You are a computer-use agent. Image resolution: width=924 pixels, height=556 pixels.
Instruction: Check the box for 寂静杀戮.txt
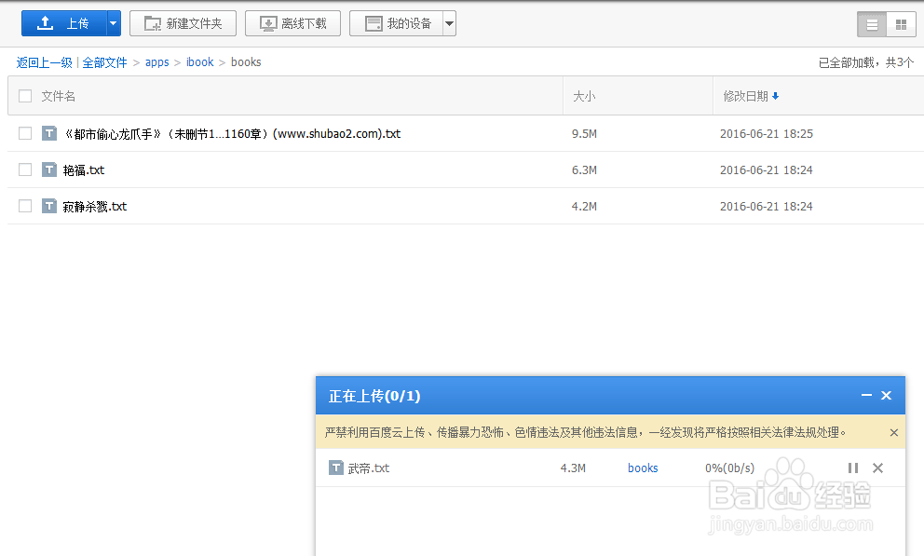(25, 206)
